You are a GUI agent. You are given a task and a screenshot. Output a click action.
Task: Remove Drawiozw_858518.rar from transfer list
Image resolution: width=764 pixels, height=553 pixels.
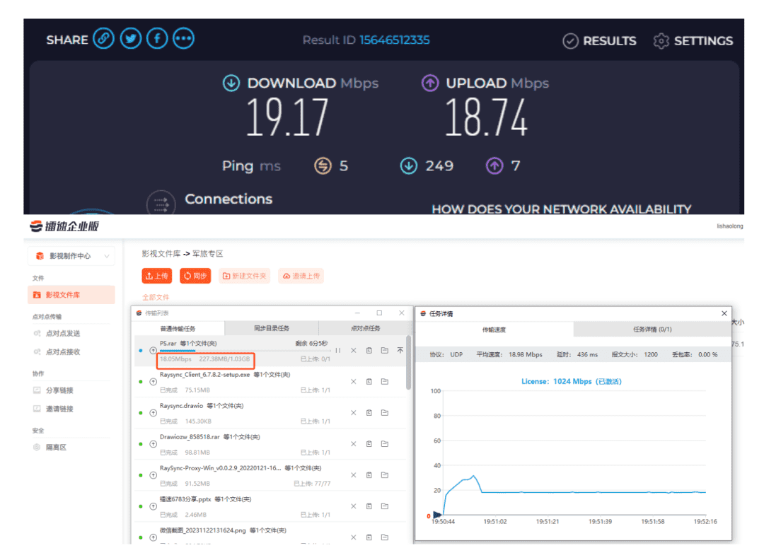tap(354, 444)
